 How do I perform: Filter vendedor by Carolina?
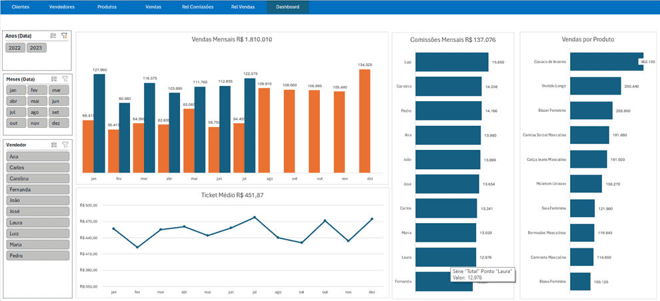(37, 178)
